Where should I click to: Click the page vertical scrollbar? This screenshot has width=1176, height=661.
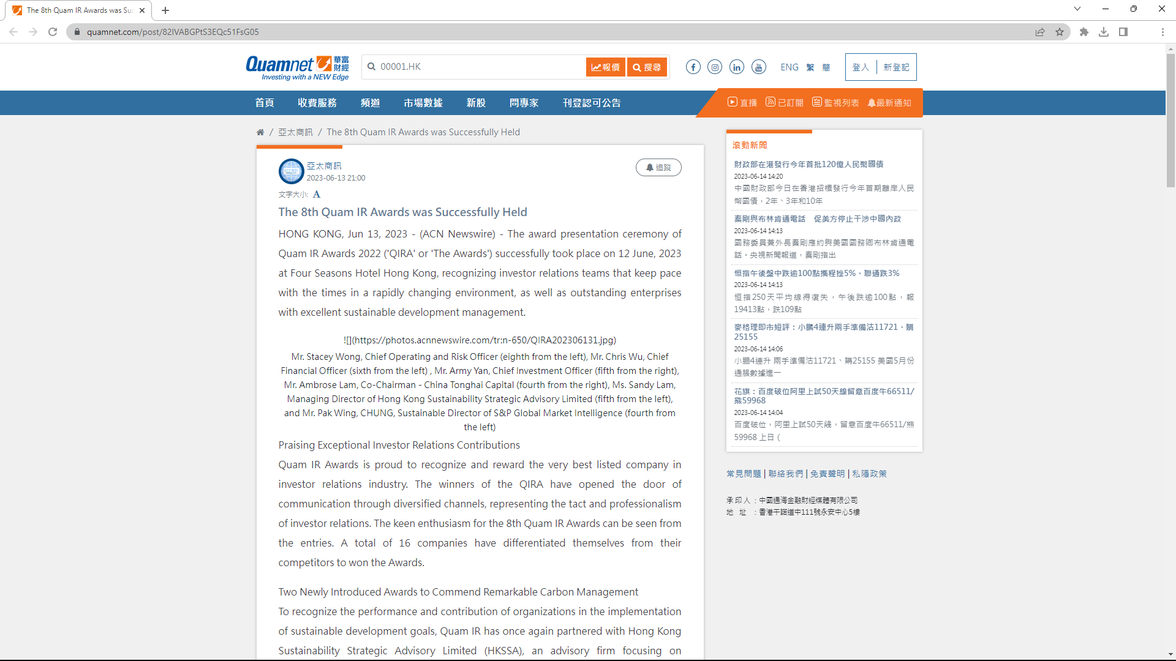1170,120
